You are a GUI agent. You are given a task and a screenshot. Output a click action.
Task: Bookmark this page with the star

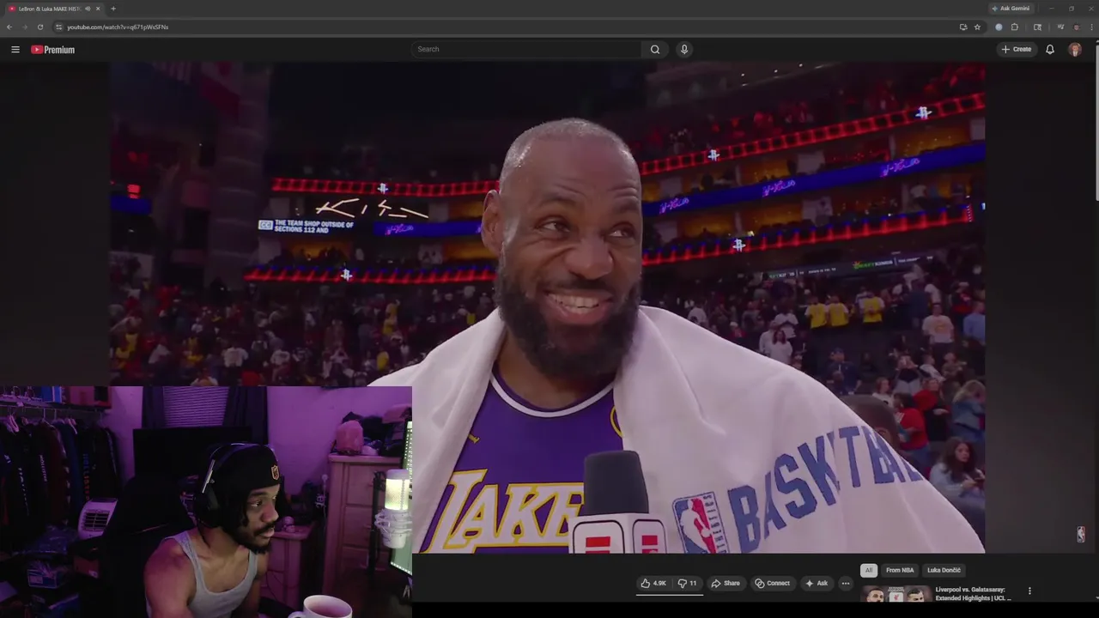click(x=977, y=27)
